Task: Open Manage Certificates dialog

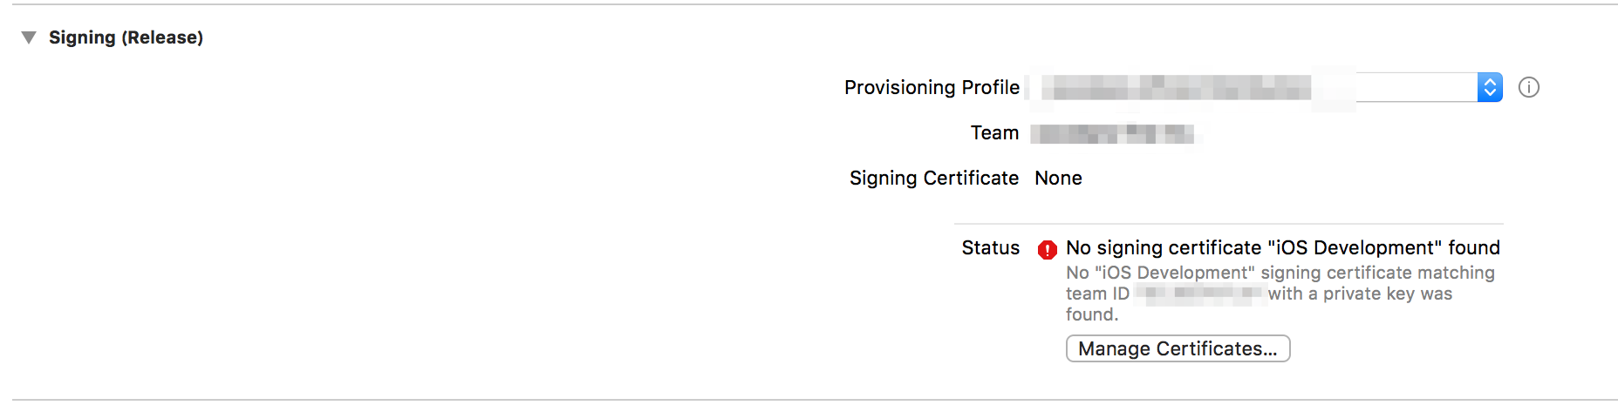Action: click(x=1178, y=348)
